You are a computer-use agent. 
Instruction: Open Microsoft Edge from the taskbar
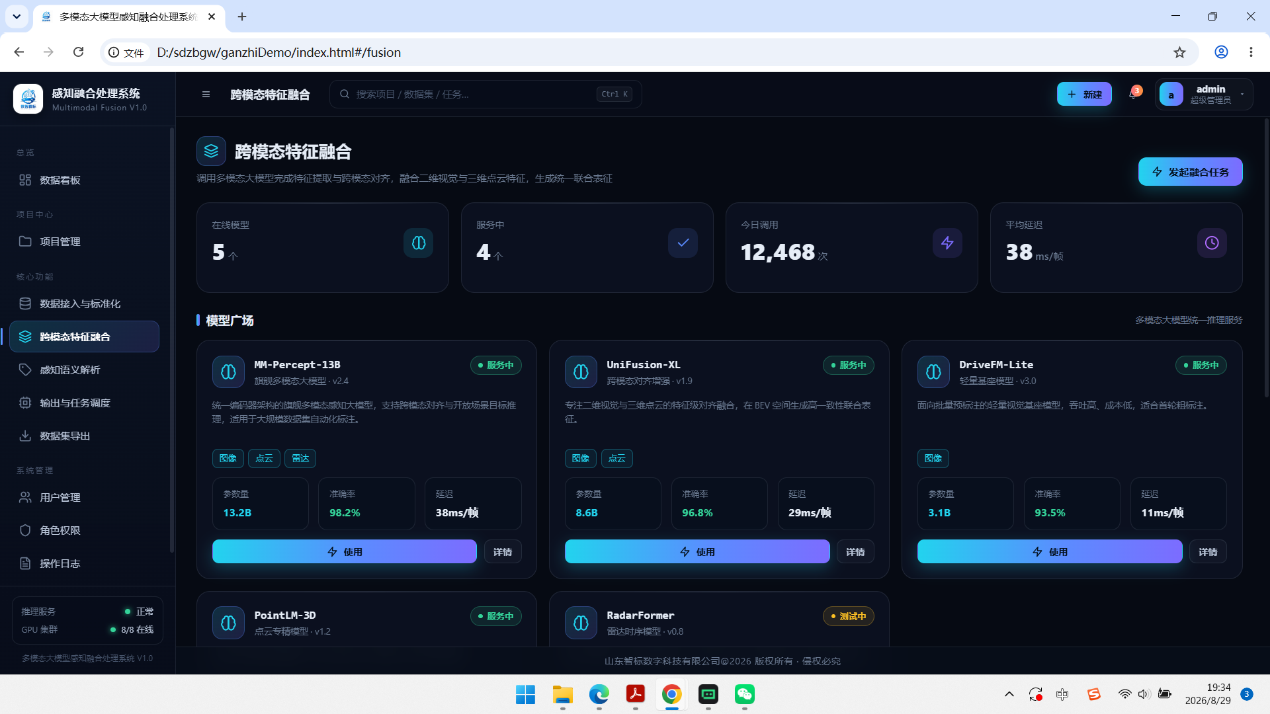point(599,694)
